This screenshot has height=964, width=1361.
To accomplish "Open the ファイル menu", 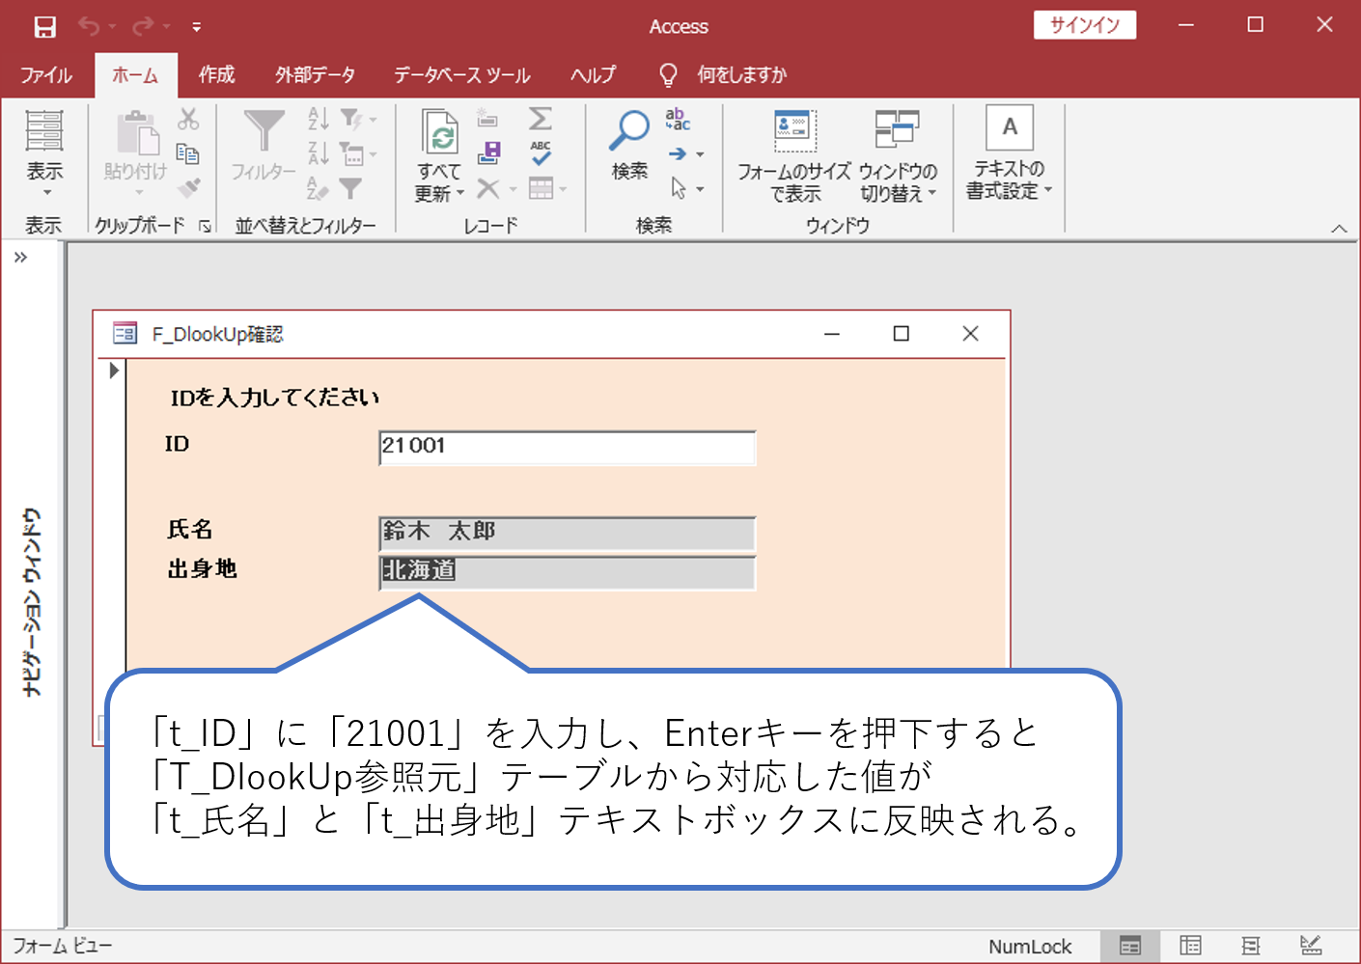I will click(x=45, y=74).
